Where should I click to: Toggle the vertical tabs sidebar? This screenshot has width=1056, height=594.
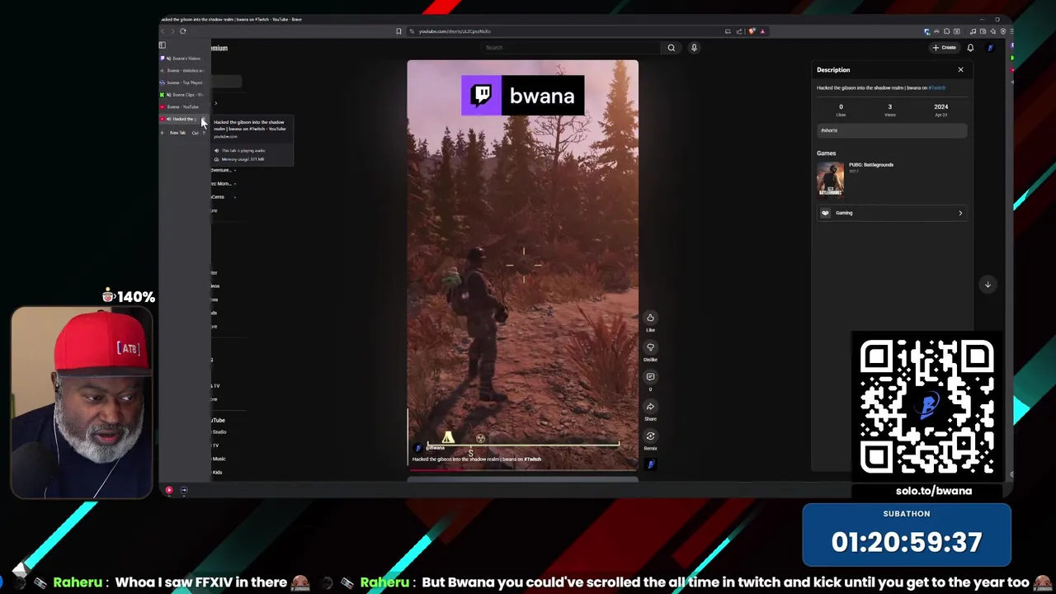point(163,45)
